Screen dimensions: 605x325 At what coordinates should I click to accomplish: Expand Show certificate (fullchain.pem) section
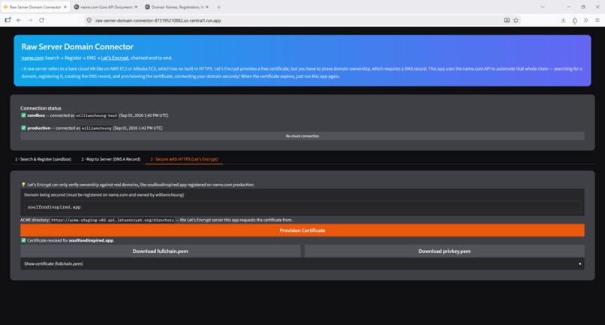tap(302, 263)
